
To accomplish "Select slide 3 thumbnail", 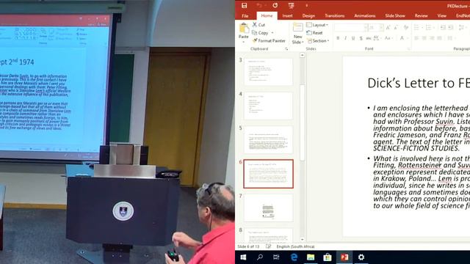I will point(268,72).
